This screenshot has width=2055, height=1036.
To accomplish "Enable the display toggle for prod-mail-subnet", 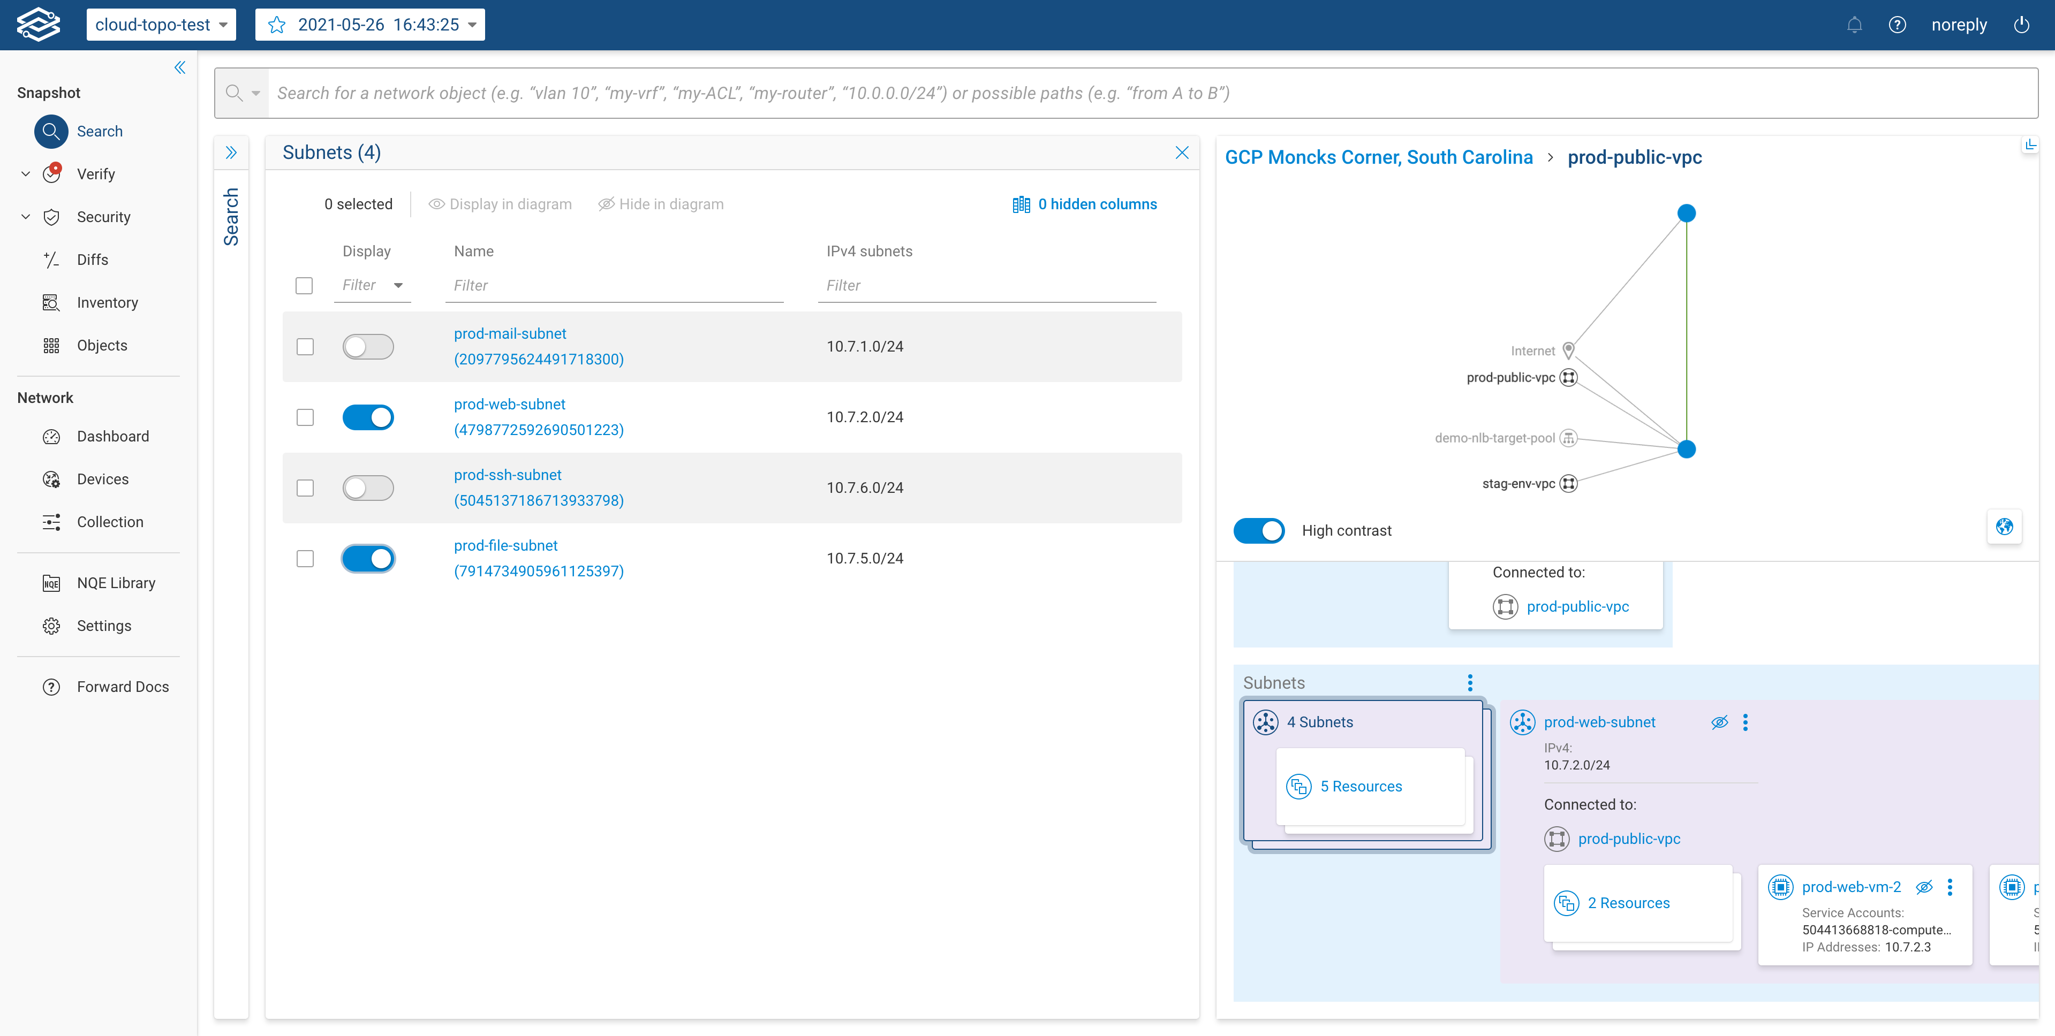I will pyautogui.click(x=368, y=346).
